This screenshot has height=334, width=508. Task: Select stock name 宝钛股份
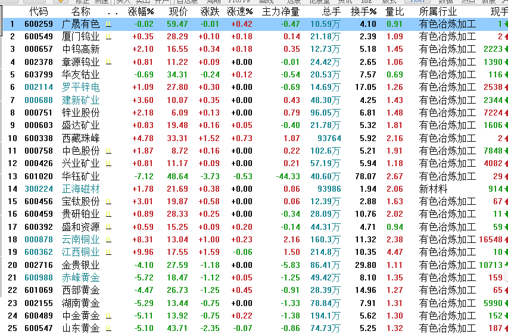(80, 202)
